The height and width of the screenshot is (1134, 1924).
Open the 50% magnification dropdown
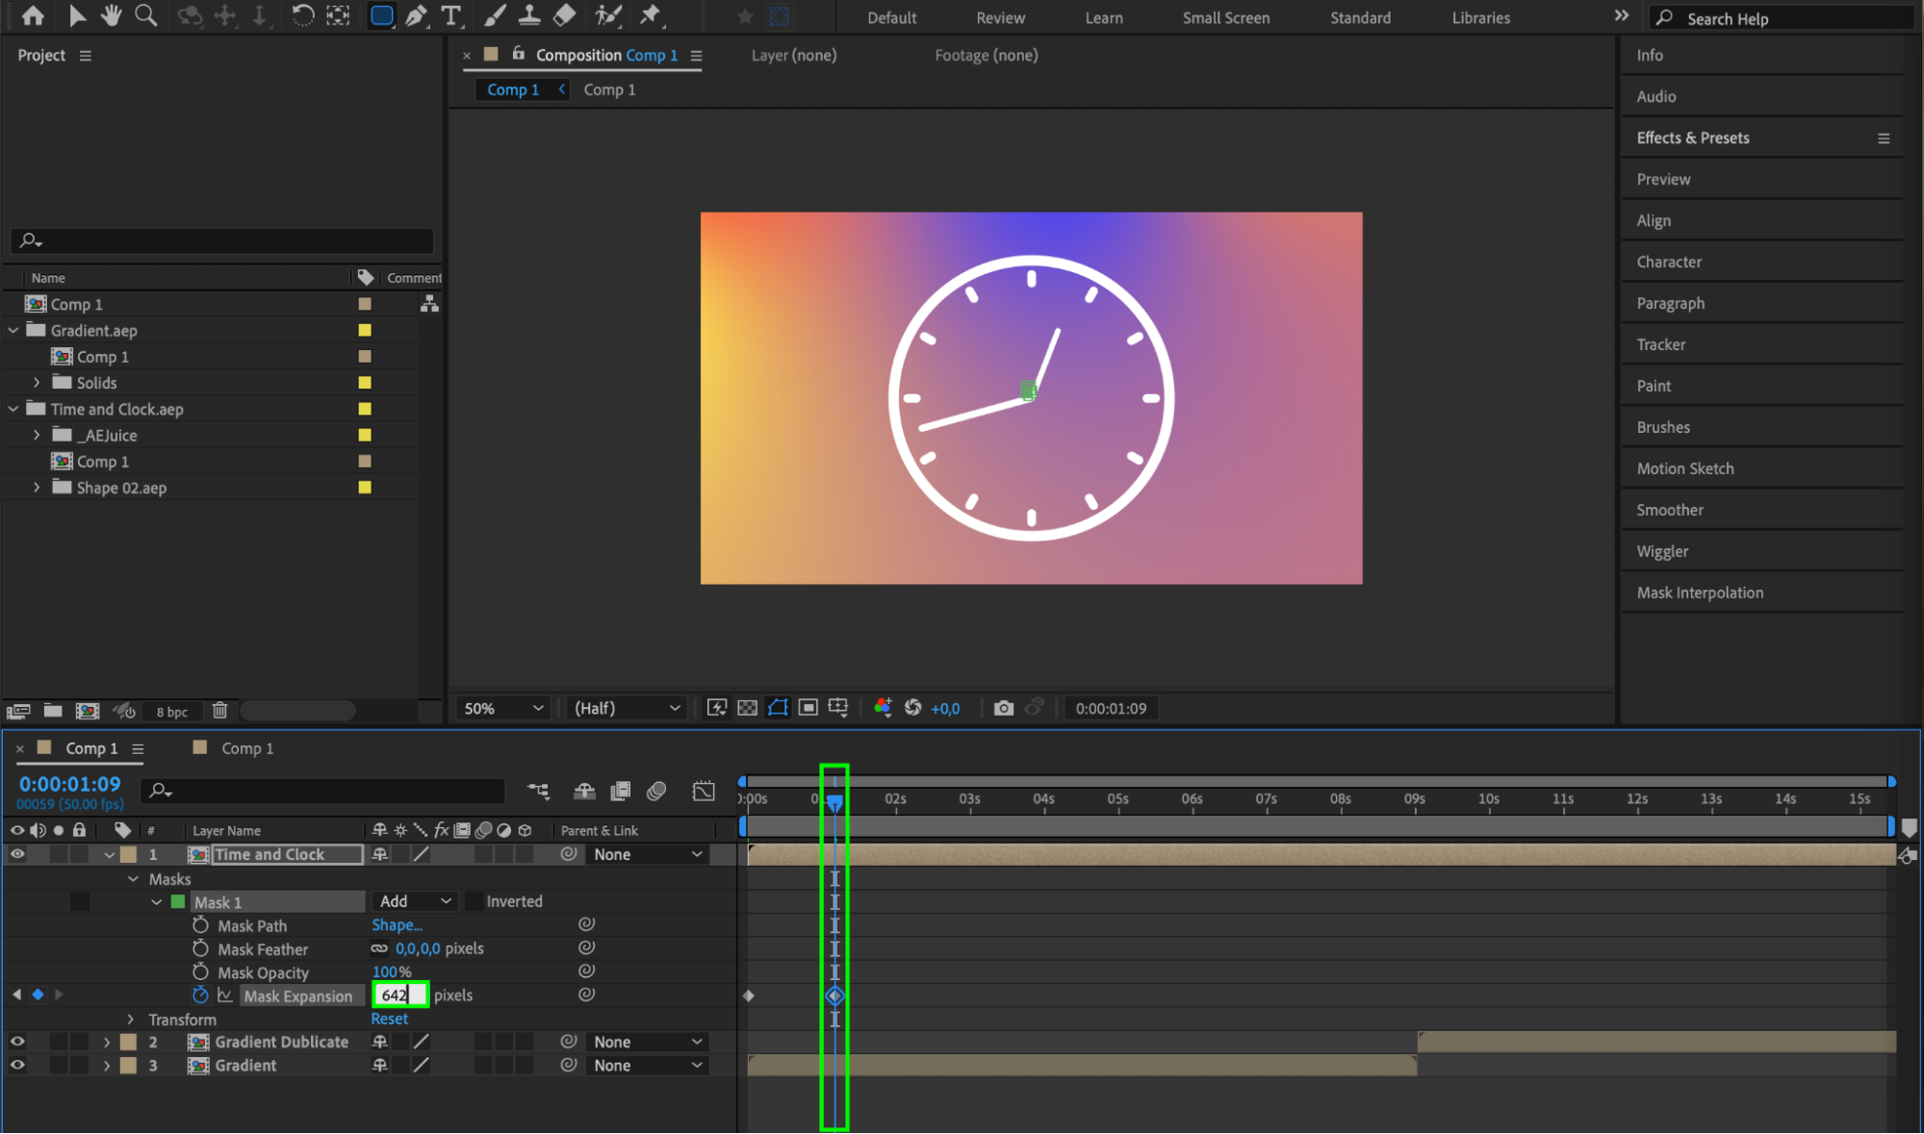coord(503,708)
